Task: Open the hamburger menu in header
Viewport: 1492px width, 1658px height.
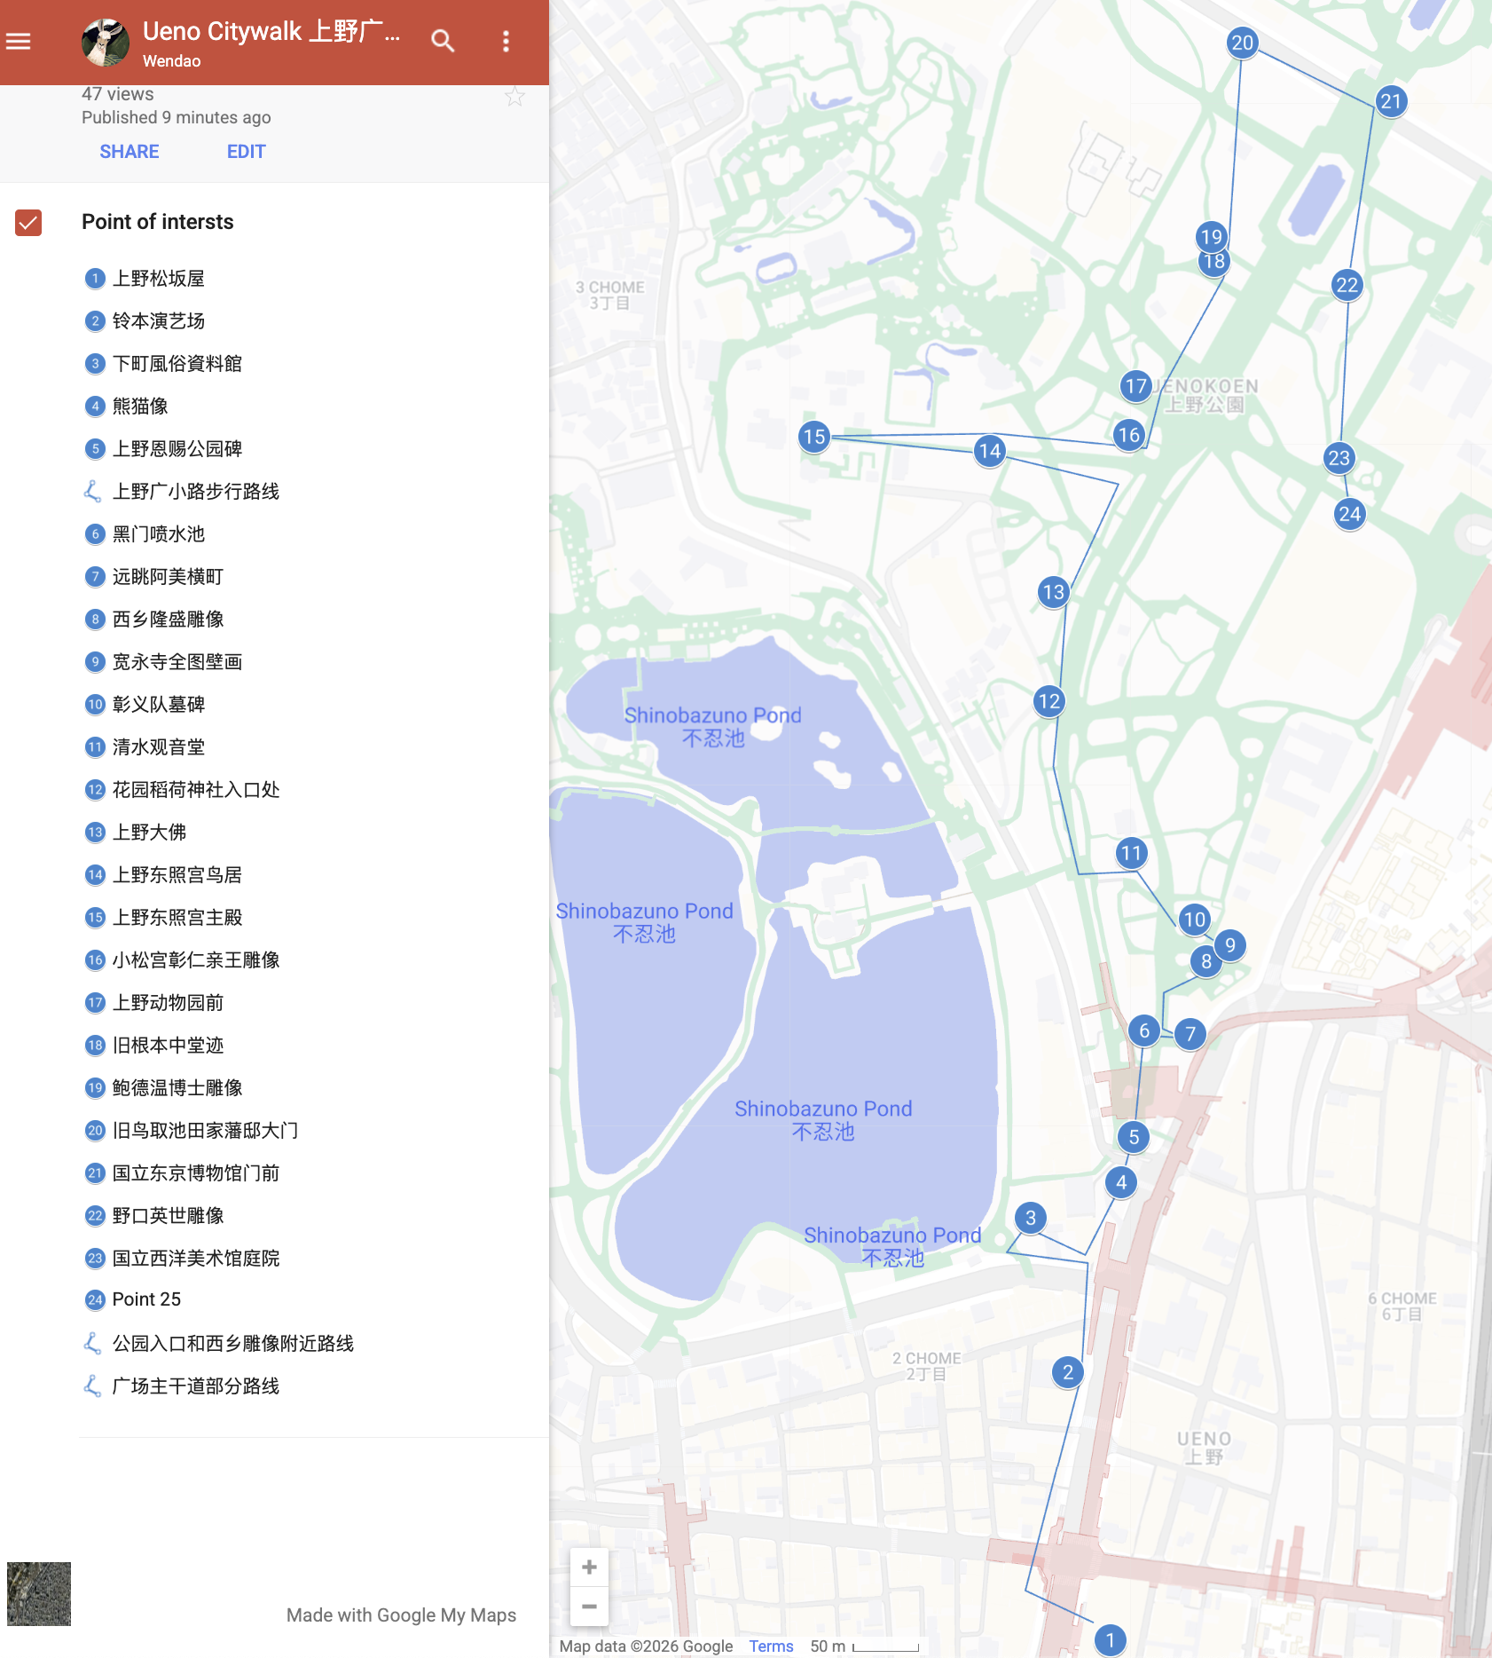Action: (19, 42)
